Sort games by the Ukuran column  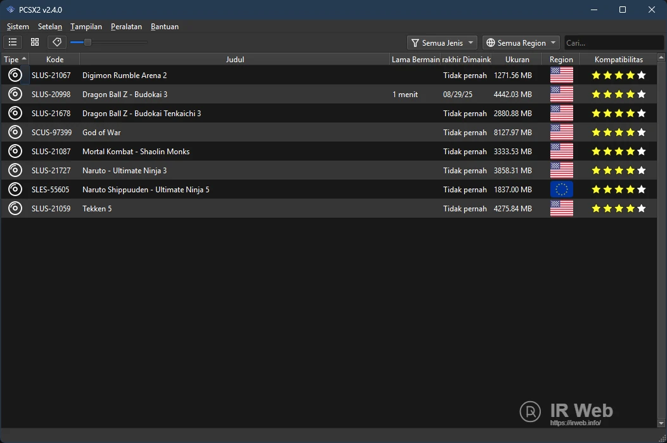pyautogui.click(x=517, y=59)
